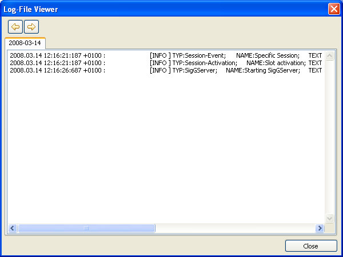The image size is (343, 257).
Task: Click the horizontal scrollbar thumb
Action: tap(86, 228)
